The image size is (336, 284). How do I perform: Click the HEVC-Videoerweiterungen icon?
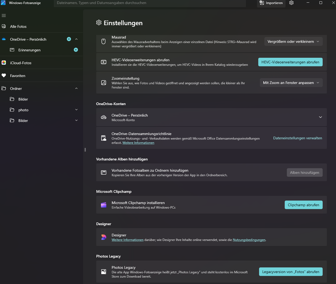(x=103, y=62)
